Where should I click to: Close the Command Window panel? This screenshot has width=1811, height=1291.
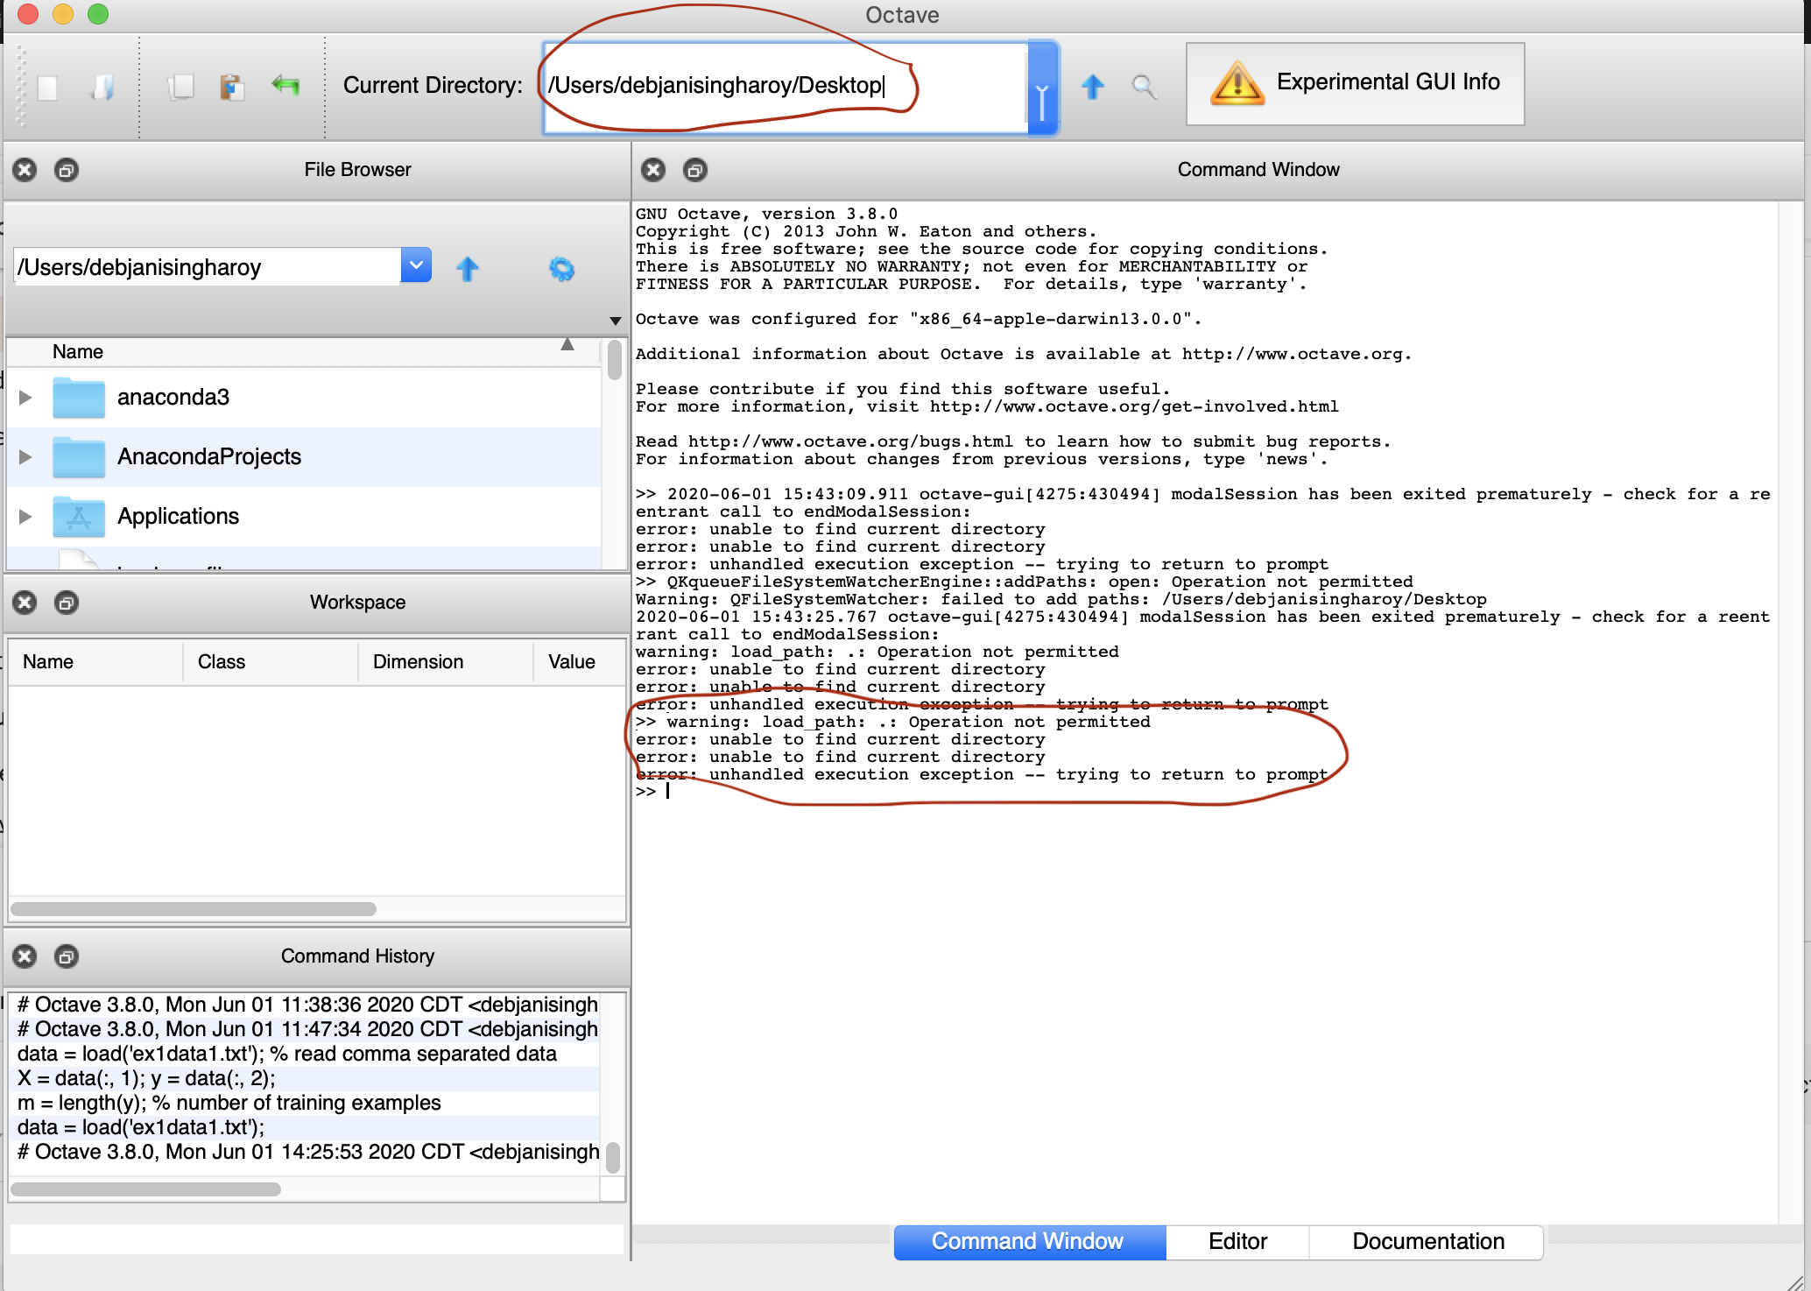pos(653,170)
